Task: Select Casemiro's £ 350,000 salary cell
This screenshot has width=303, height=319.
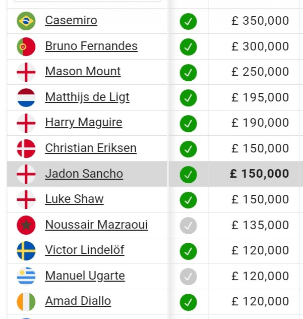Action: click(x=254, y=21)
